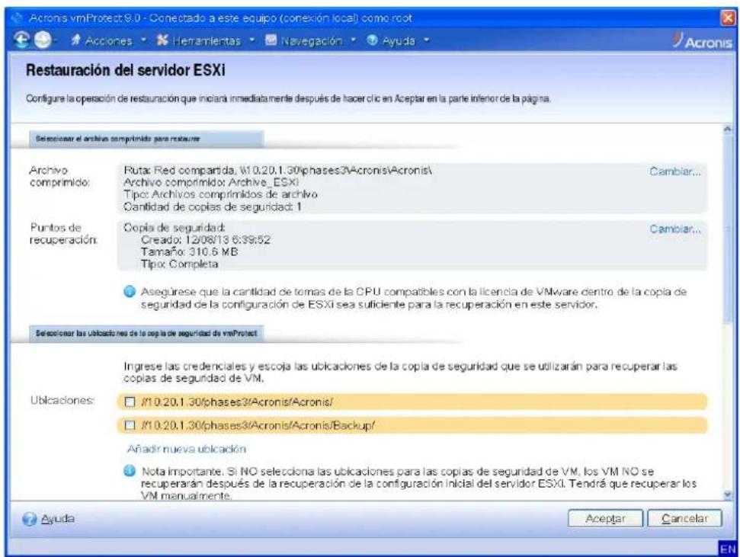
Task: Click the Aceptar button
Action: coord(605,518)
